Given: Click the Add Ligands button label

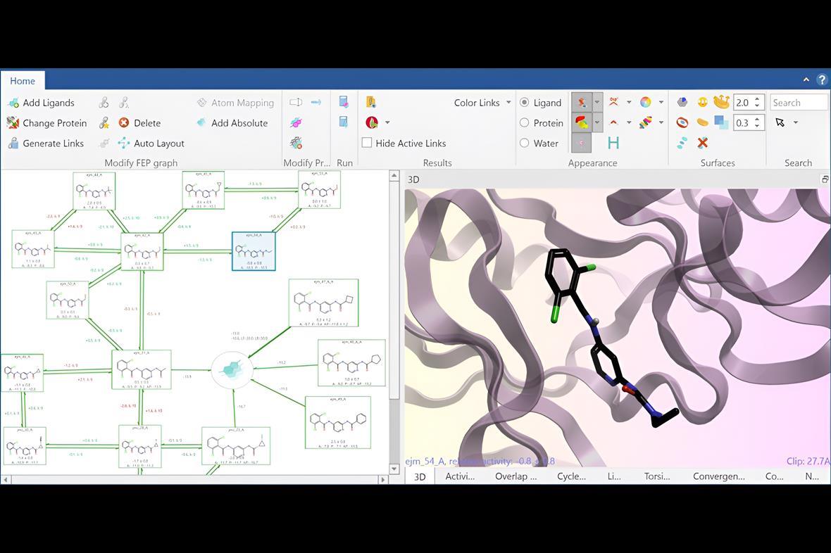Looking at the screenshot, I should tap(48, 103).
